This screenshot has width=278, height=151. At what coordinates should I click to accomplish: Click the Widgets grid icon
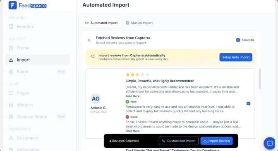point(11,105)
